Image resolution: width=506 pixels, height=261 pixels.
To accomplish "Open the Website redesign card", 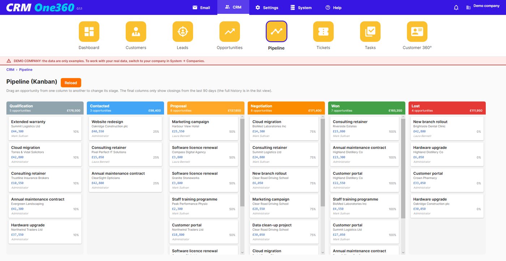I will coord(125,128).
